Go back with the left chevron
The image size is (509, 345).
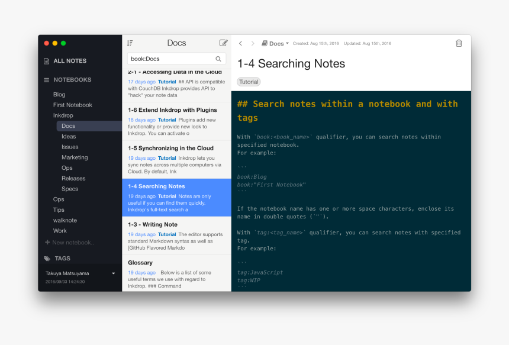coord(240,43)
